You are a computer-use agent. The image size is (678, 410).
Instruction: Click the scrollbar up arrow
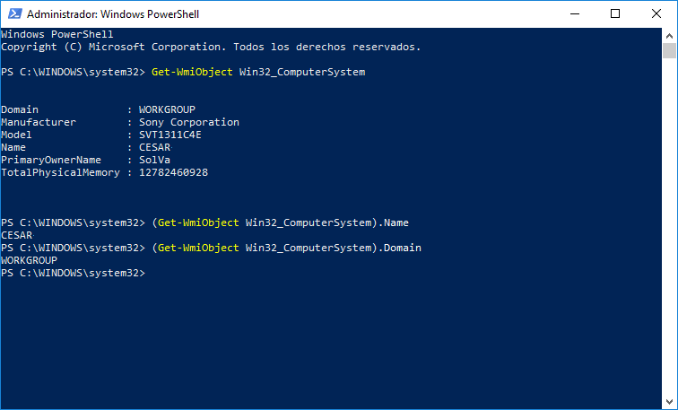pos(670,35)
